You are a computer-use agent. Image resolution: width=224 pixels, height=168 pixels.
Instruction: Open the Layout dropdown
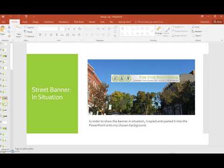29,28
